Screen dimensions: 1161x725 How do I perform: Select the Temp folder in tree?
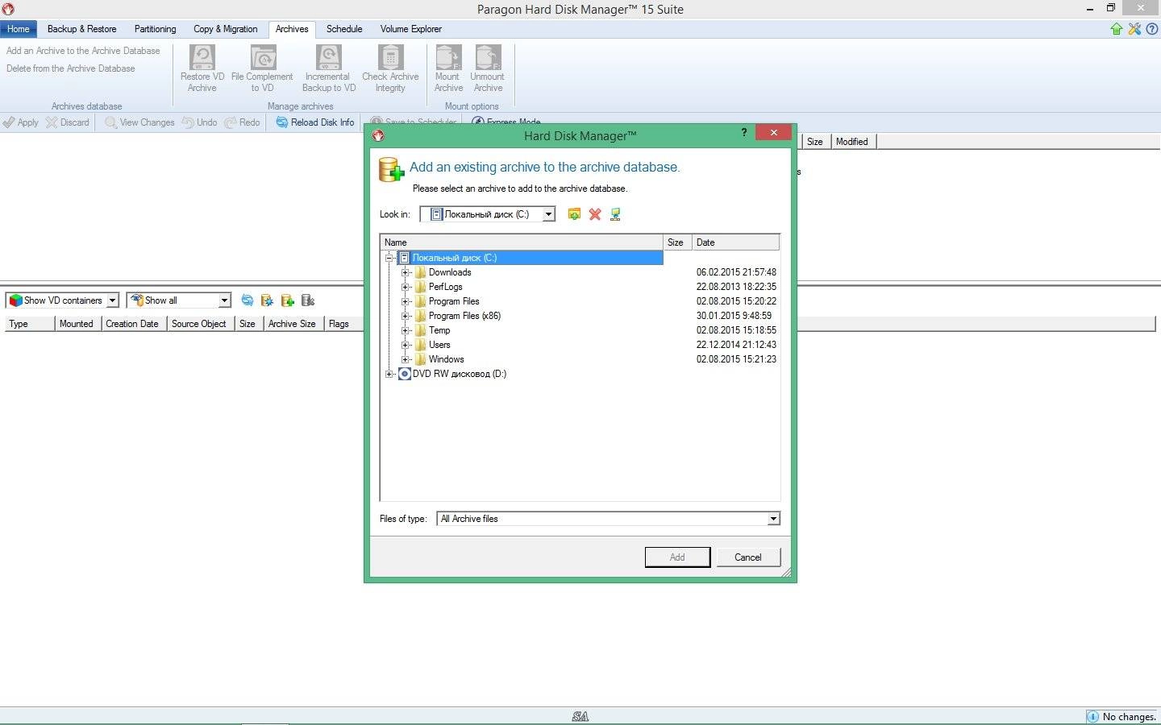coord(439,330)
